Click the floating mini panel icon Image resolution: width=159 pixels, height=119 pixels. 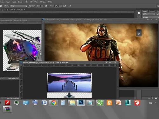(x=139, y=34)
